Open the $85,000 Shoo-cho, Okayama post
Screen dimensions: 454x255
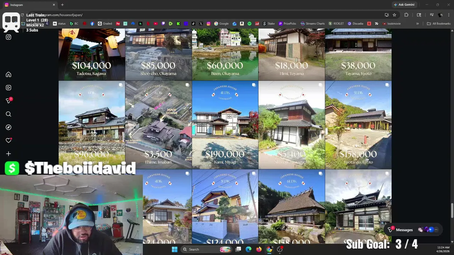(x=159, y=55)
